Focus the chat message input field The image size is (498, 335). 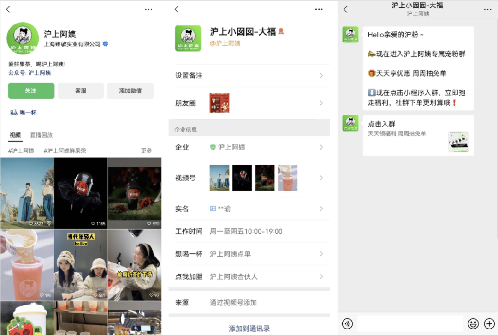410,324
